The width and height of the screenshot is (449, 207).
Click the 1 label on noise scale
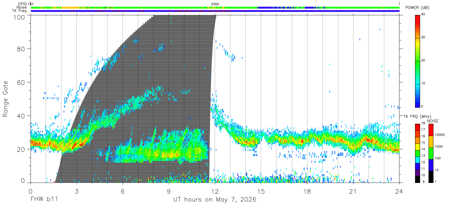click(435, 181)
